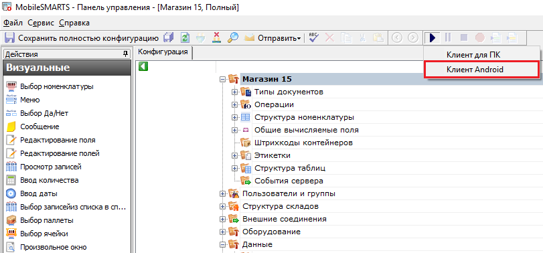Click the navigate forward arrow icon
The image size is (543, 253).
pos(413,37)
